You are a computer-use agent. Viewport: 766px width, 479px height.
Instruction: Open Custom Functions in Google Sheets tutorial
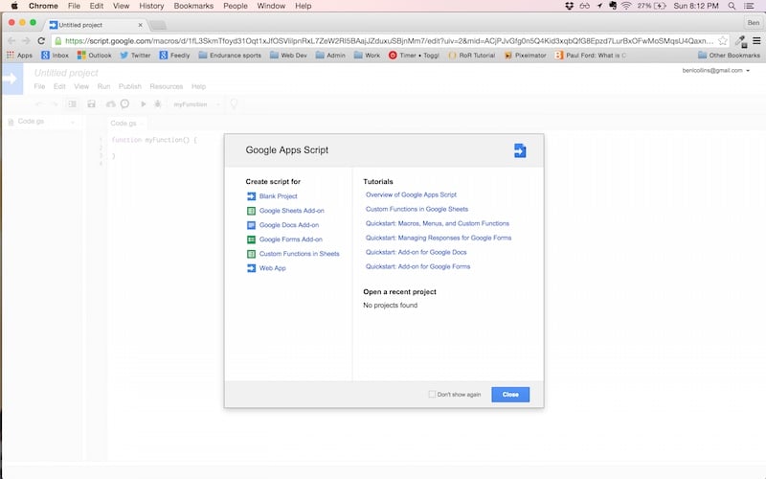click(417, 209)
